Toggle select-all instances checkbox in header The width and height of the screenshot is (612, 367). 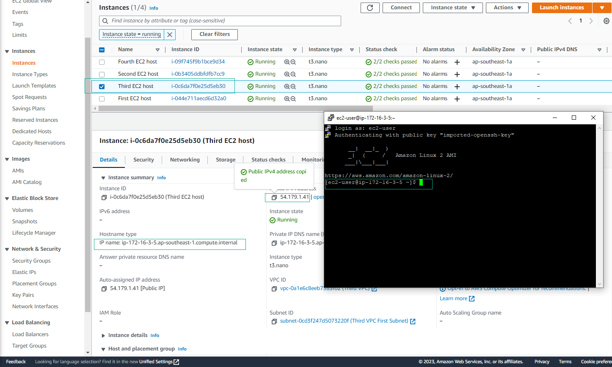pos(102,49)
